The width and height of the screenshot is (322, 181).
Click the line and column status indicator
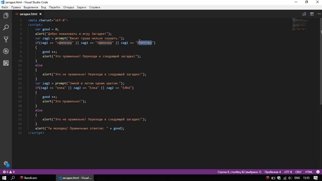coord(239,172)
